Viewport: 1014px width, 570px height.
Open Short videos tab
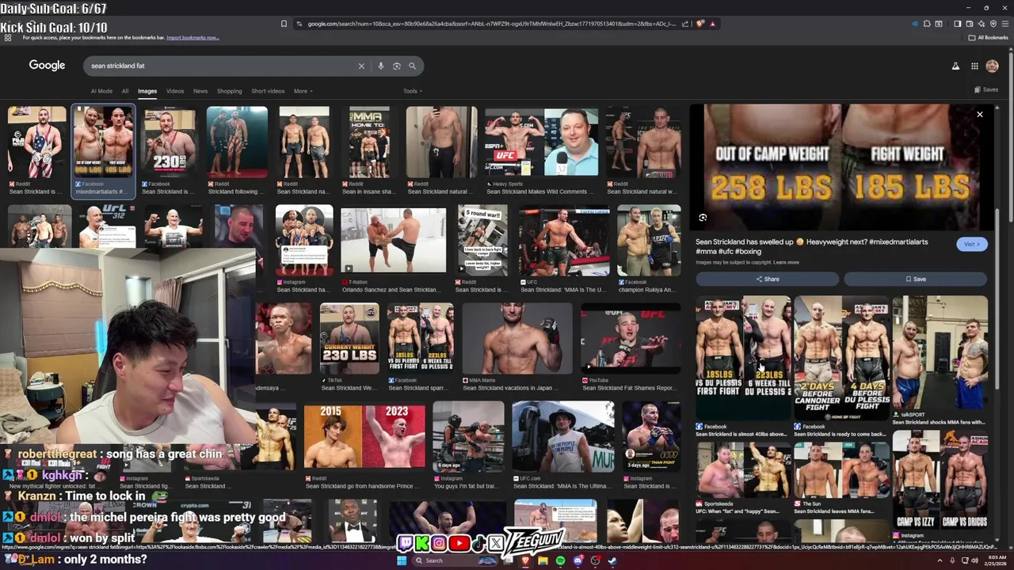[x=268, y=91]
